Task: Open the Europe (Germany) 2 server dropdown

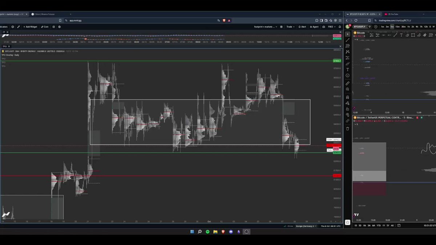Action: tap(306, 226)
